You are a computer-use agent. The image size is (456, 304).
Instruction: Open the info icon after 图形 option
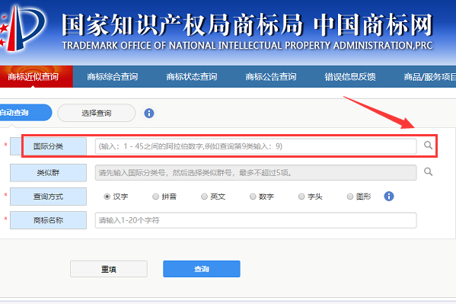pyautogui.click(x=389, y=197)
